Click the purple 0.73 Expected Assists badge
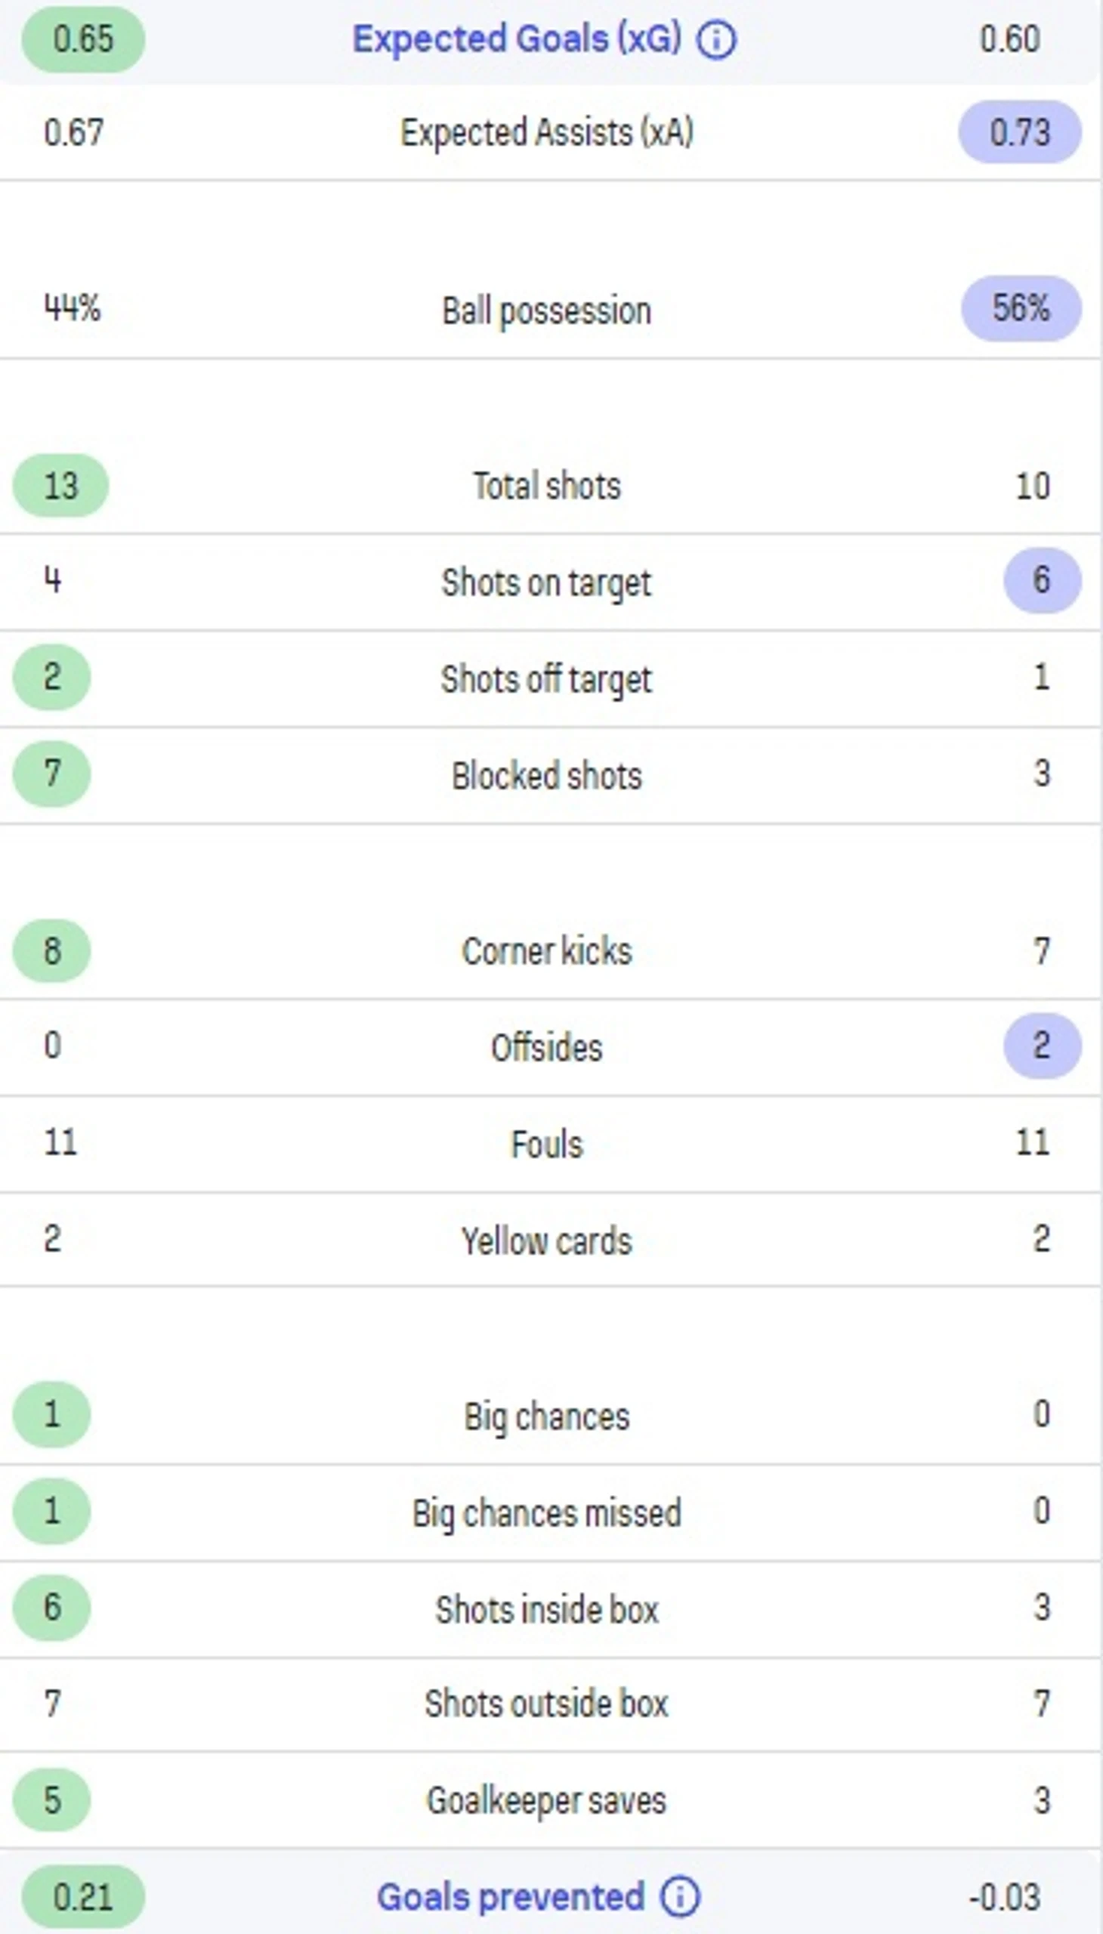This screenshot has height=1934, width=1103. coord(1020,132)
